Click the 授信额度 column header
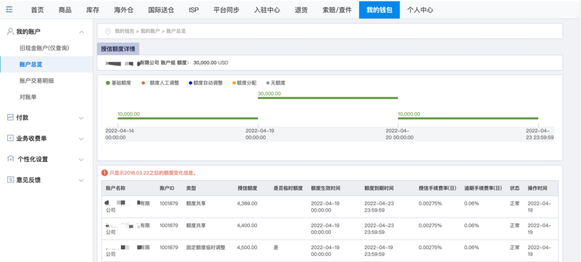Viewport: 581px width, 262px height. point(247,188)
